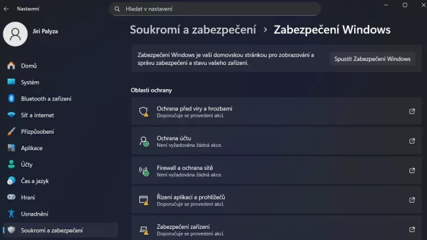Open Síť a internet settings

click(60, 115)
